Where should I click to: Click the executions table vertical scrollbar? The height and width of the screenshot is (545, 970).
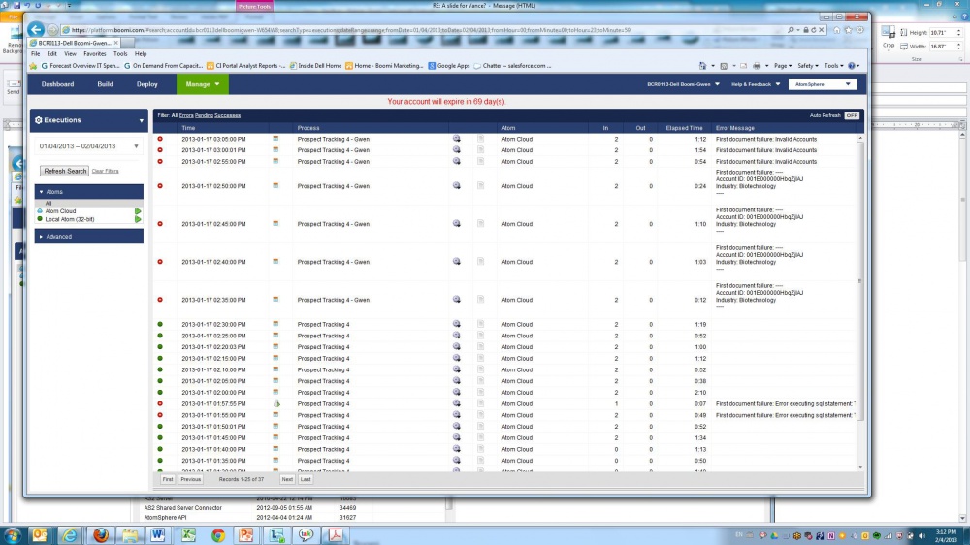(x=859, y=281)
